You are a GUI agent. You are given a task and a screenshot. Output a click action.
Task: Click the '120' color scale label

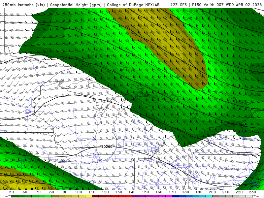[x=105, y=192]
